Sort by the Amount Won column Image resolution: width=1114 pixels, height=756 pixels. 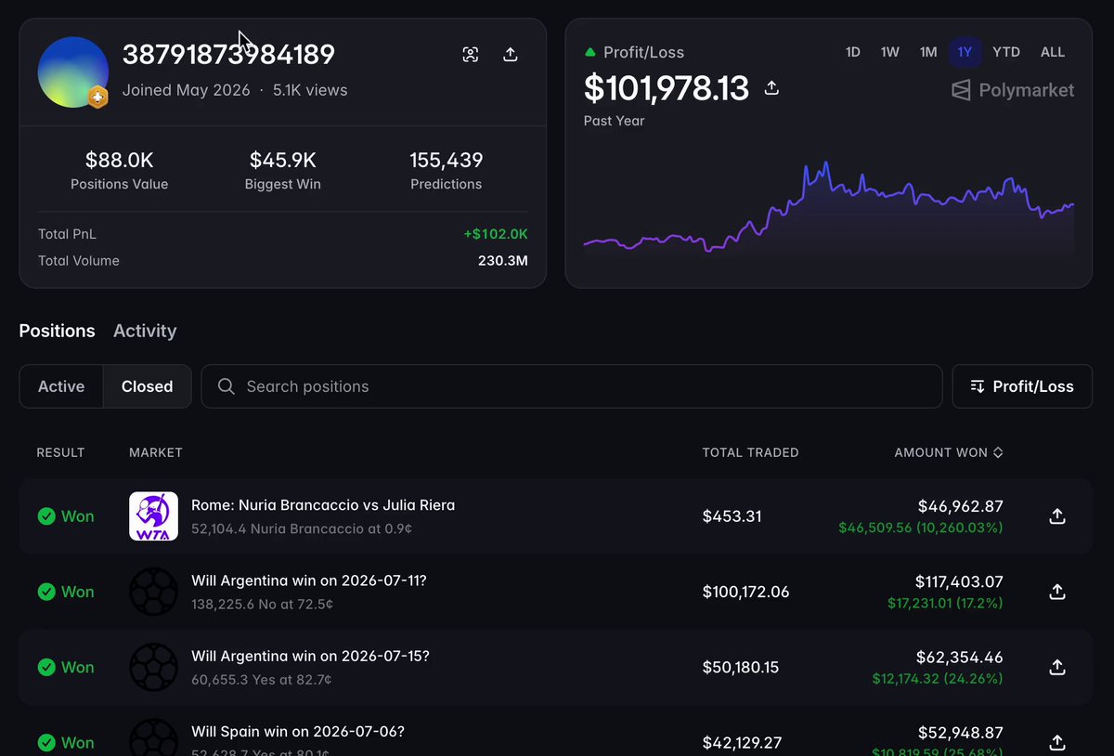949,452
